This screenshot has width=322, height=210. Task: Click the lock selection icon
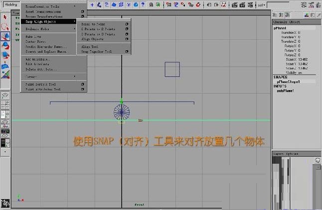(151, 4)
